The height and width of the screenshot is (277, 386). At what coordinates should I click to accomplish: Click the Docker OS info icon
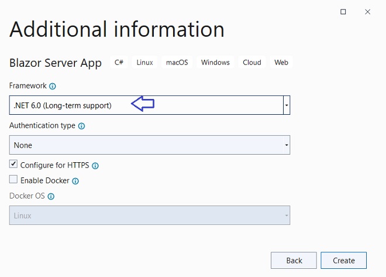[51, 196]
